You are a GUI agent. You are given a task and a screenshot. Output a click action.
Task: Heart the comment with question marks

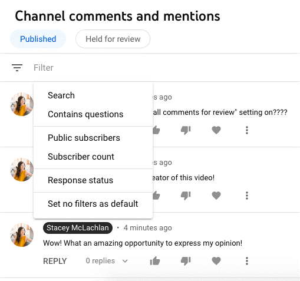coord(216,130)
